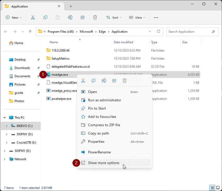Unpin Desktop from Quick access

tap(38, 60)
